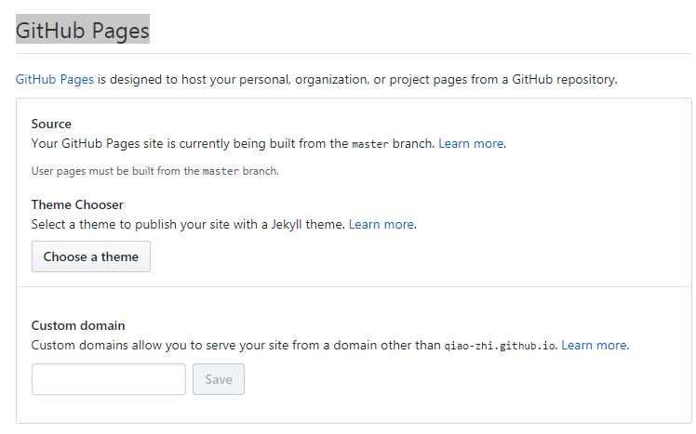Click the Save button for custom domain
Viewport: 696px width, 434px height.
(219, 379)
